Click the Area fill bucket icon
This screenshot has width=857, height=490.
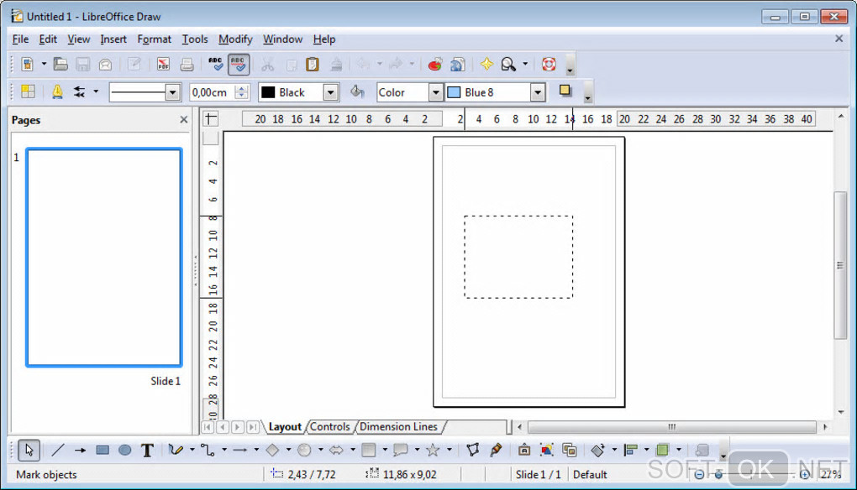[357, 91]
